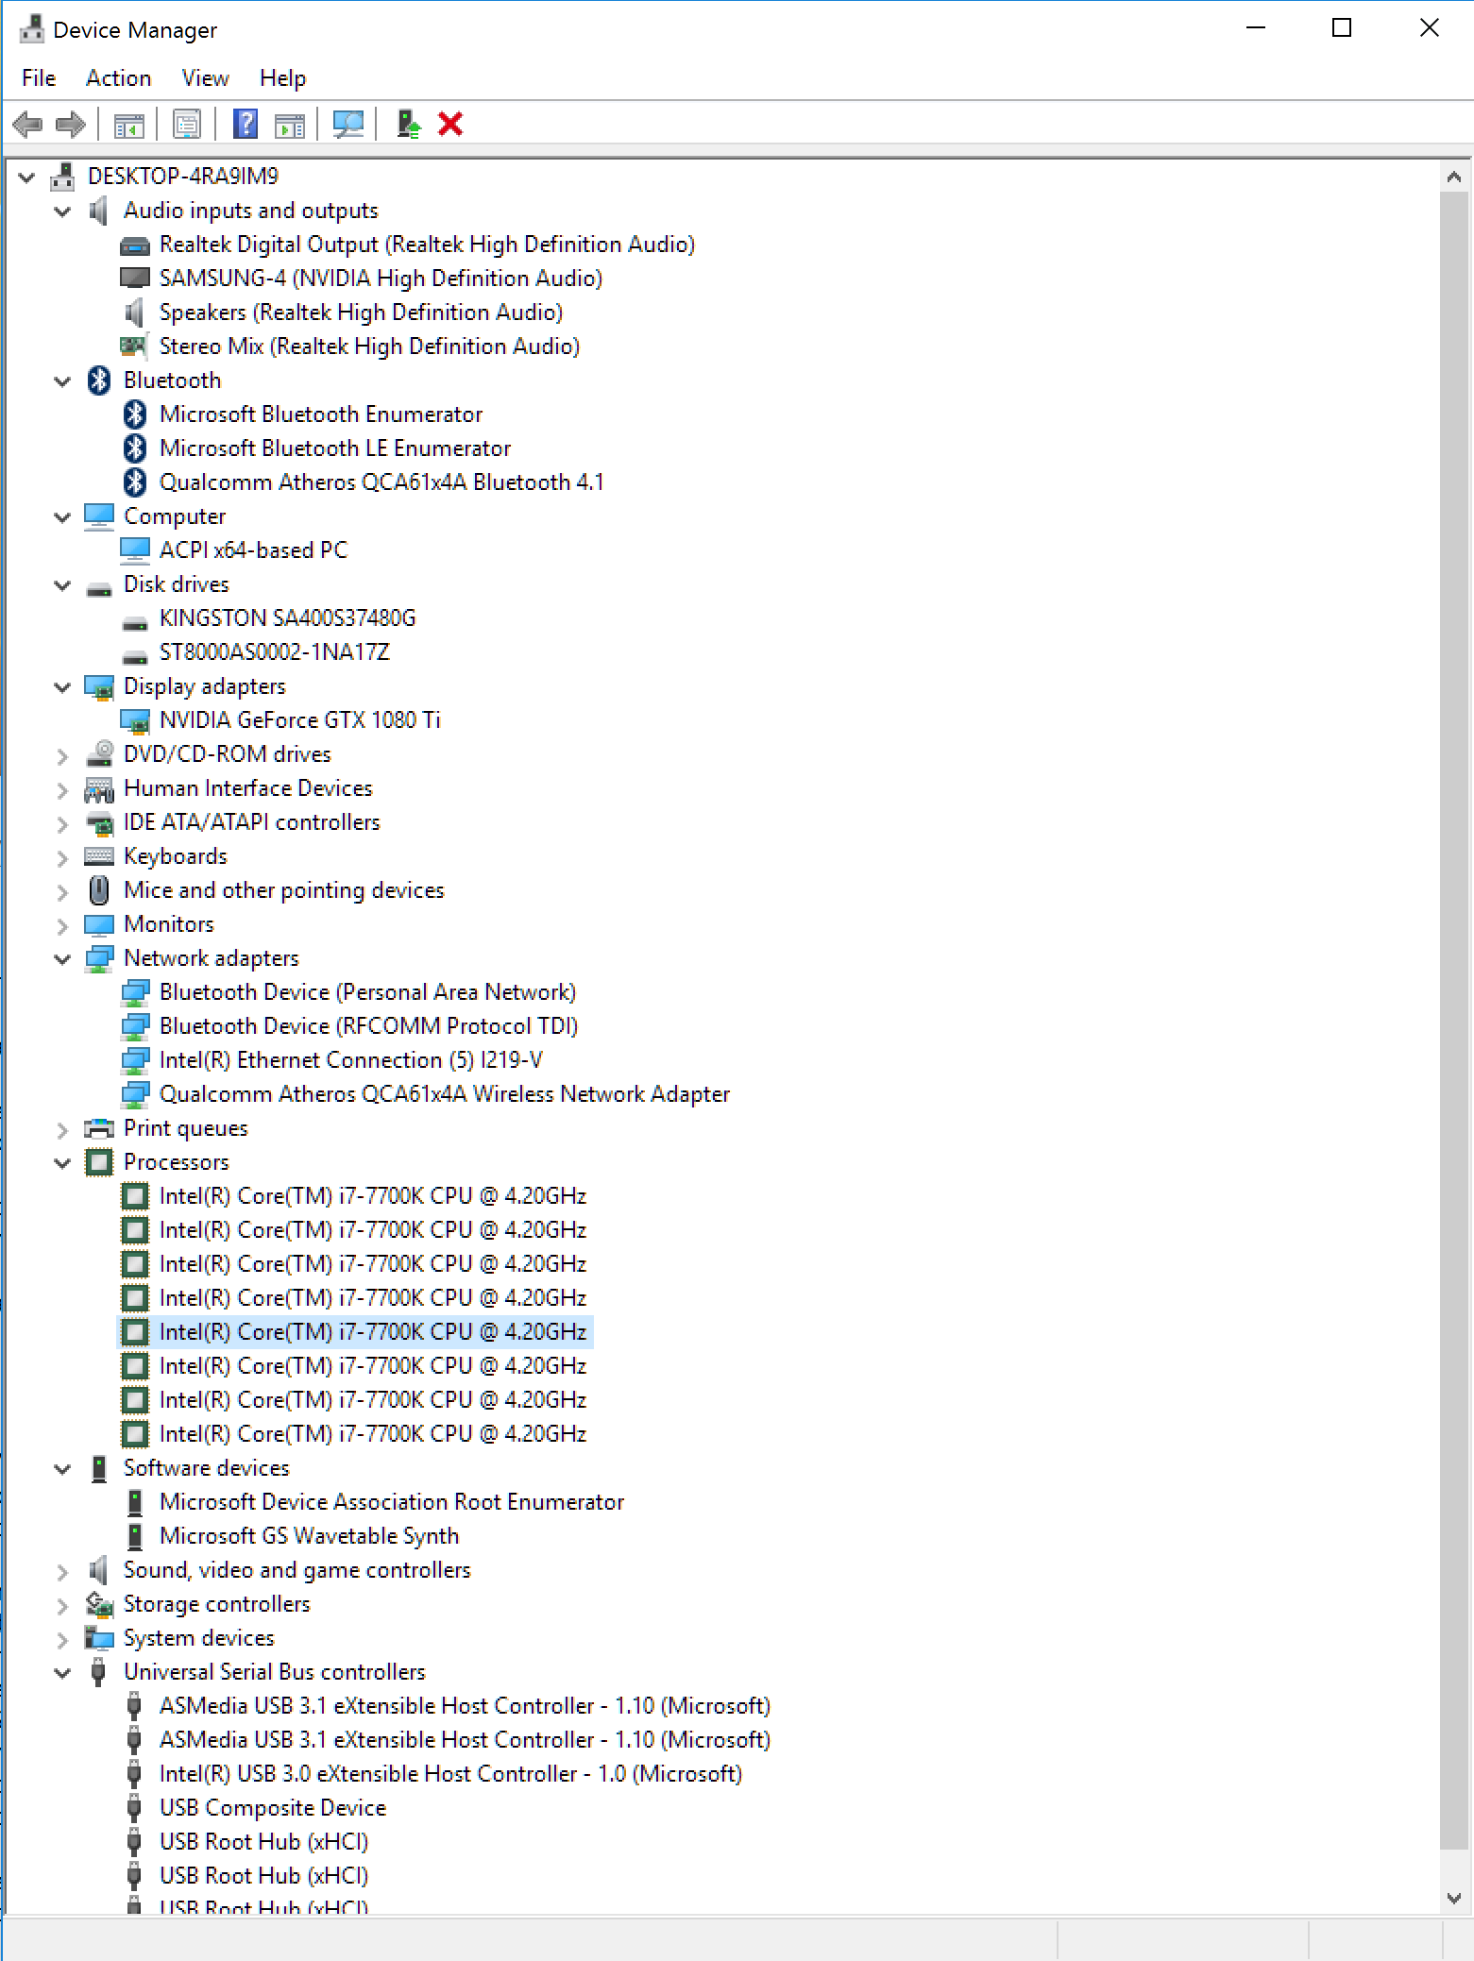Maximize the Device Manager window
1474x1961 pixels.
coord(1342,28)
